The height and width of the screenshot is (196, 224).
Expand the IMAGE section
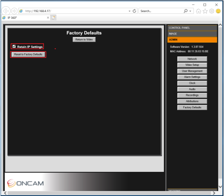coord(192,34)
